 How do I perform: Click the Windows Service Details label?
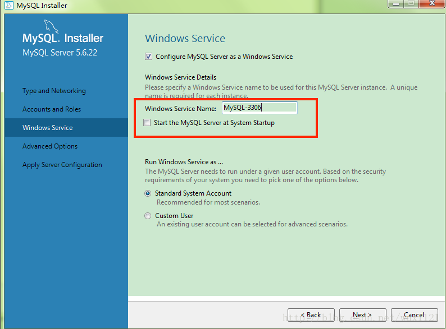pos(181,77)
